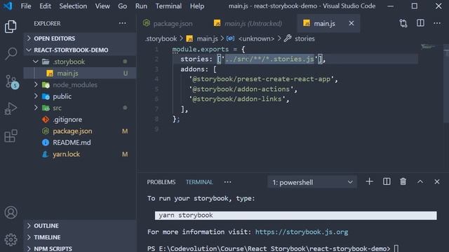Image resolution: width=449 pixels, height=252 pixels.
Task: Open editor more actions ellipsis
Action: [437, 23]
